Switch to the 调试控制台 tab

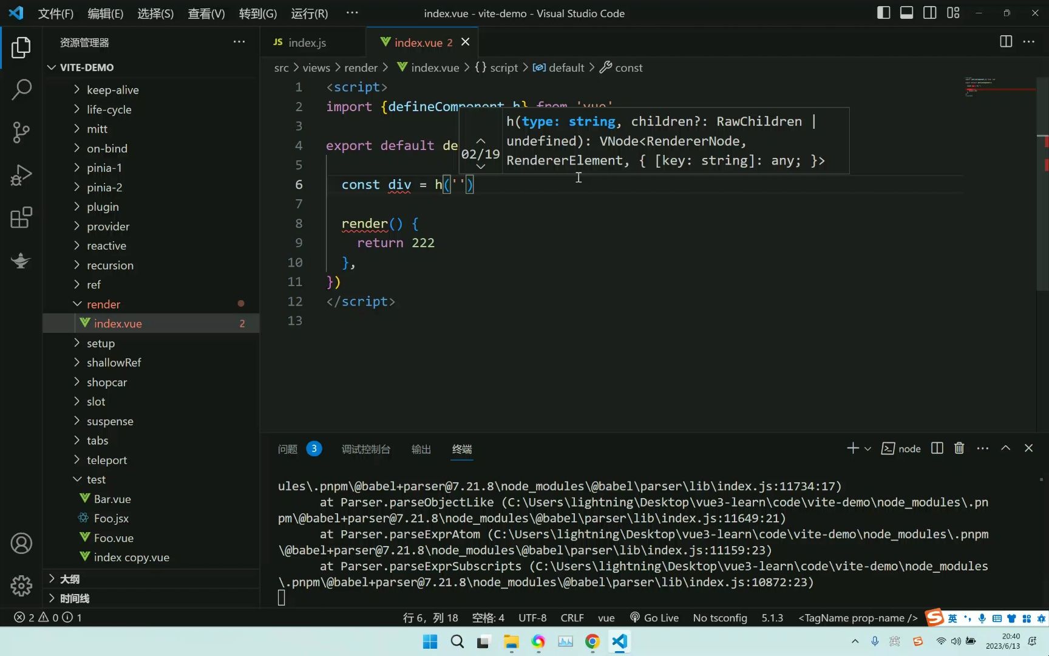point(366,449)
